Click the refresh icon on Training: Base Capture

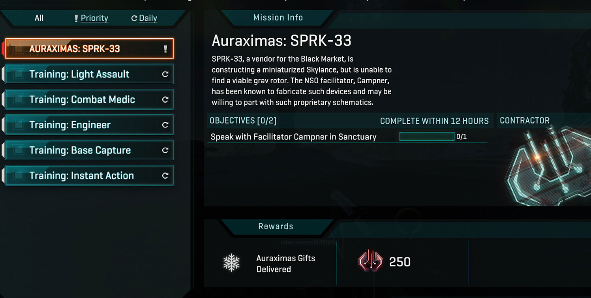click(165, 150)
